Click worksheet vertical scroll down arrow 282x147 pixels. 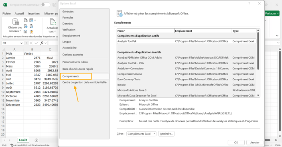coord(280,137)
